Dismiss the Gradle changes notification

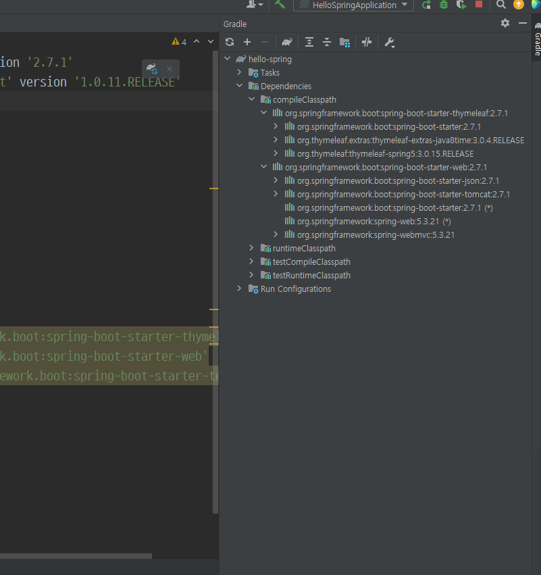tap(170, 69)
